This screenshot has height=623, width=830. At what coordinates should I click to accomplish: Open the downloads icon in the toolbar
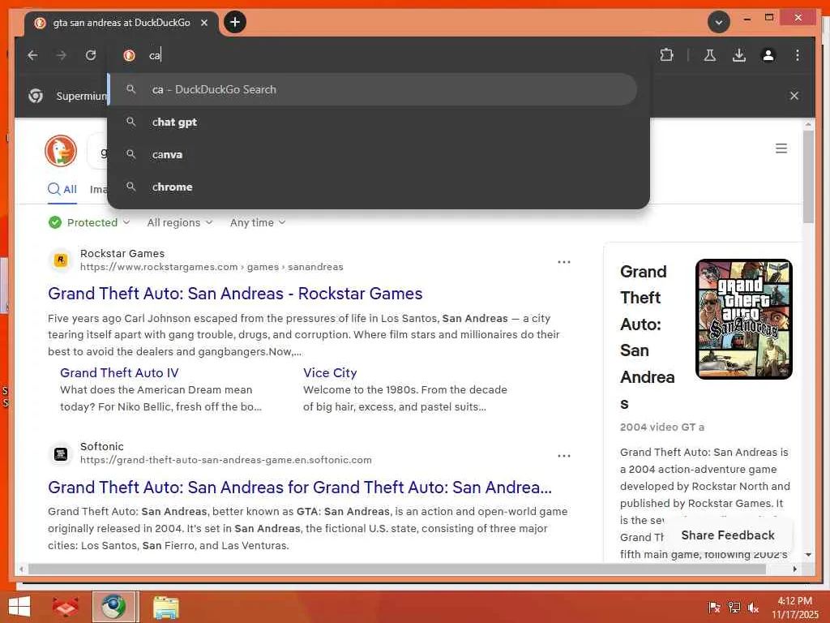point(739,55)
